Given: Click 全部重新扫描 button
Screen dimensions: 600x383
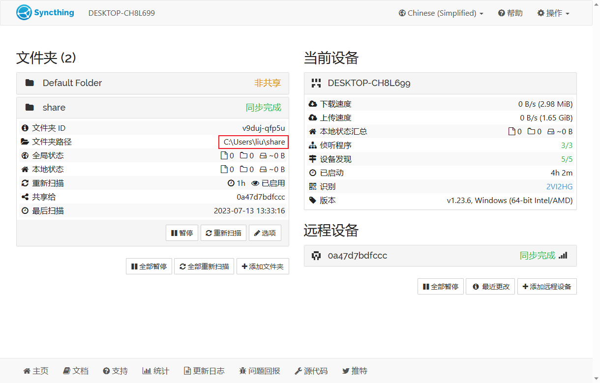Looking at the screenshot, I should (204, 266).
